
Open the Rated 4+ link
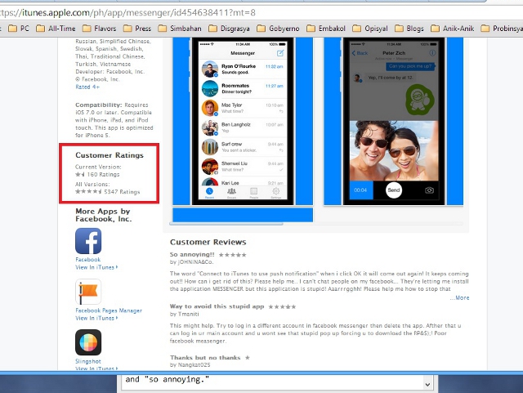point(87,87)
